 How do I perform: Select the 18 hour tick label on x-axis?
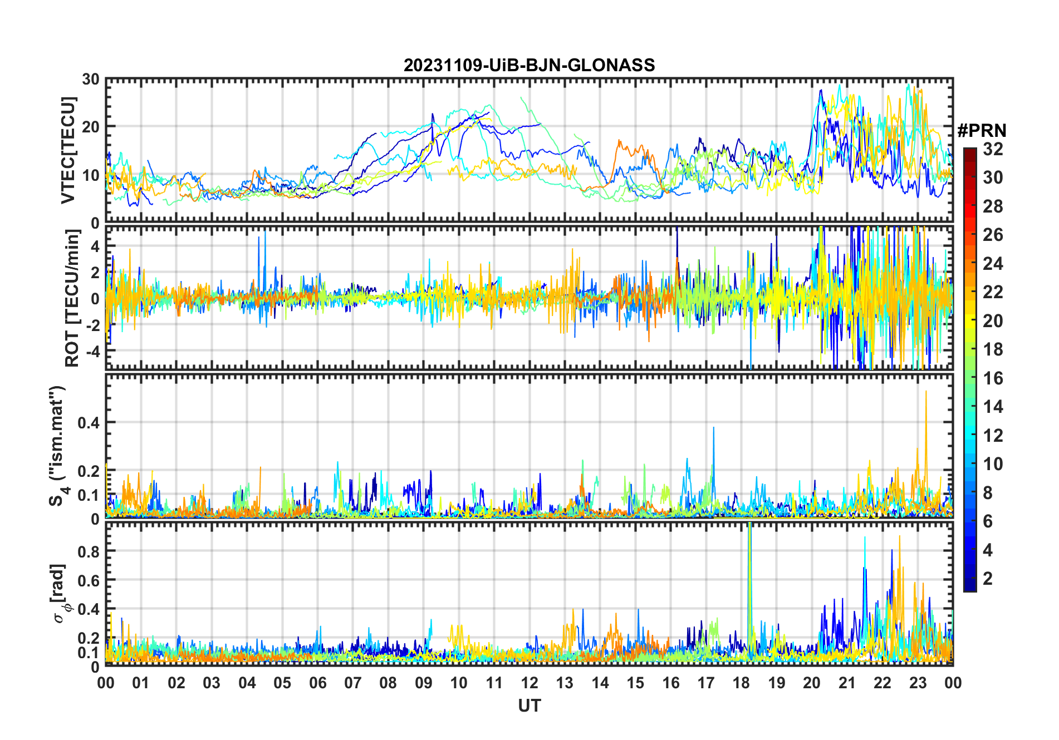(x=741, y=683)
